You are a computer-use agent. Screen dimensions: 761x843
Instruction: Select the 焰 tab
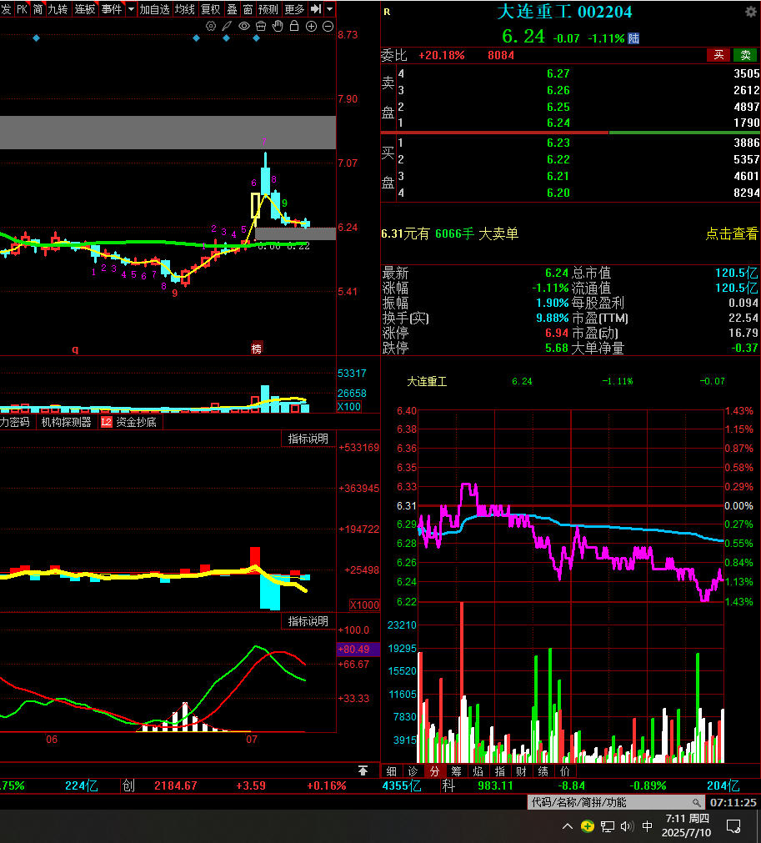478,771
